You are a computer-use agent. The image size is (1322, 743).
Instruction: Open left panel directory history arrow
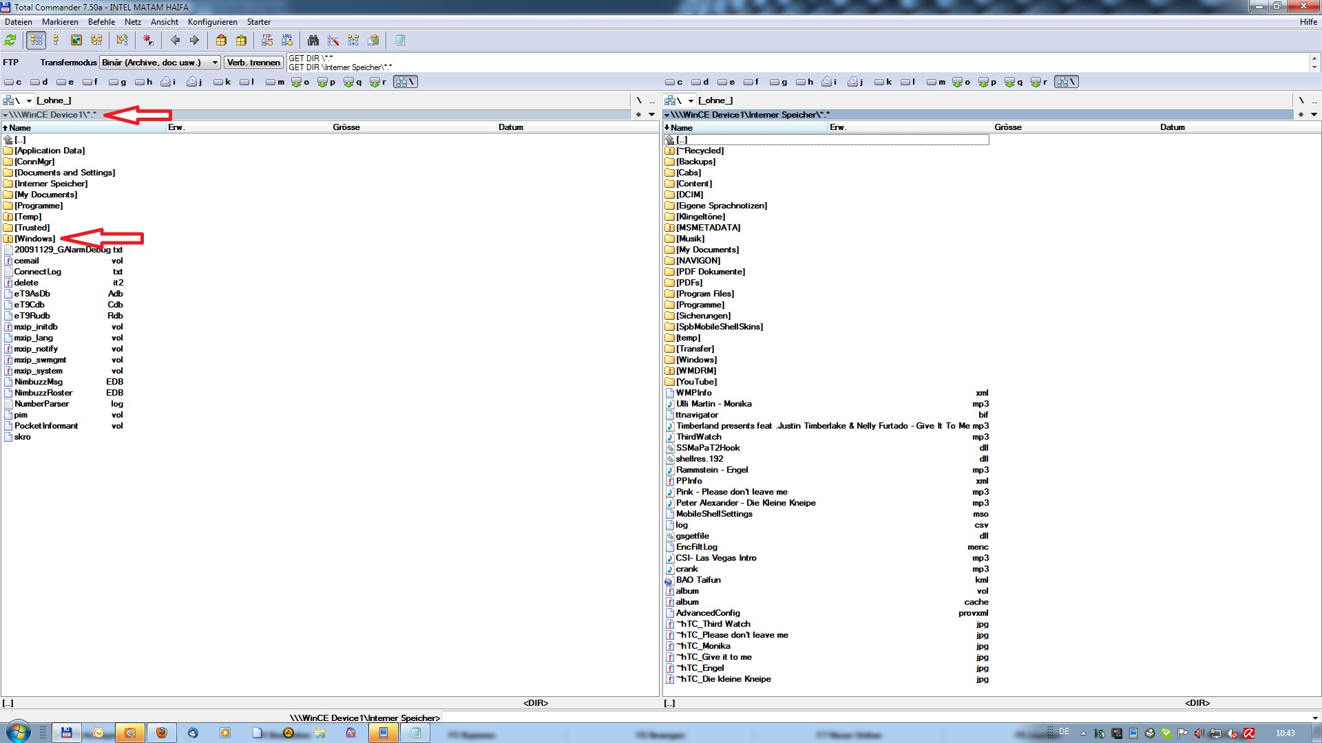pos(651,115)
